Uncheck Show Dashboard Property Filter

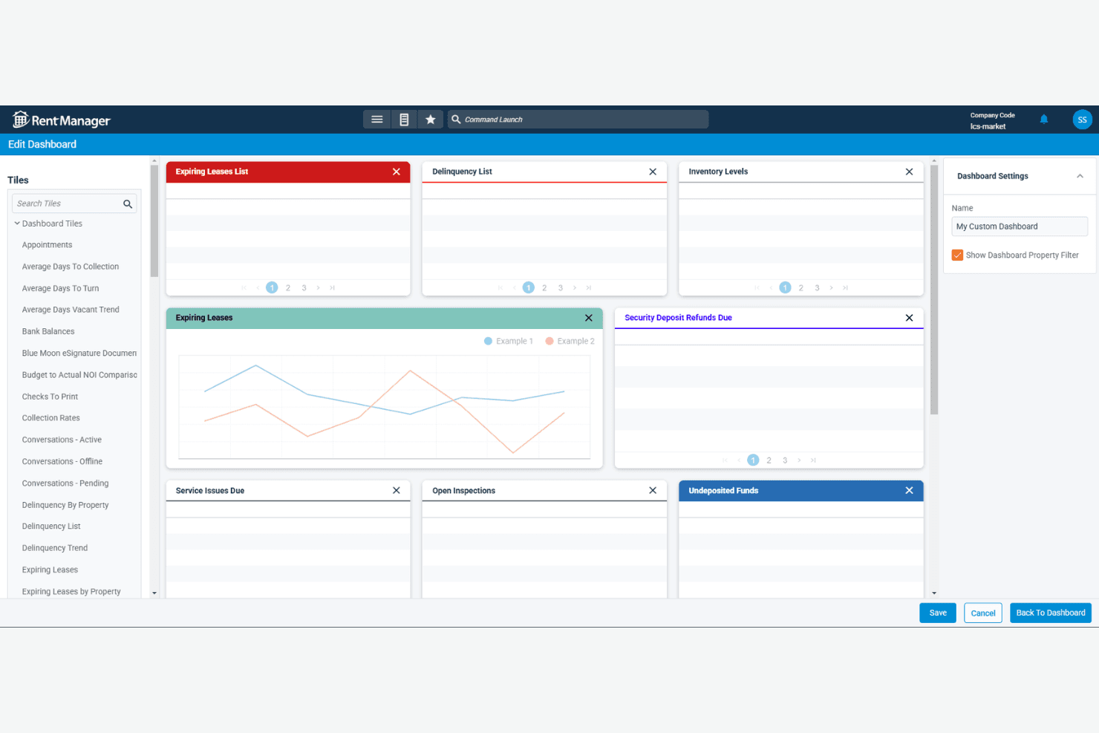957,255
